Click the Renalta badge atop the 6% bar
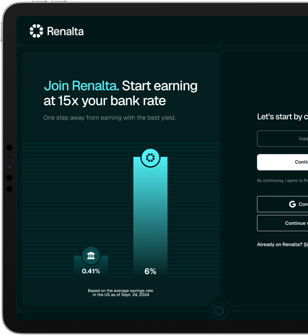308x336 pixels. 150,157
